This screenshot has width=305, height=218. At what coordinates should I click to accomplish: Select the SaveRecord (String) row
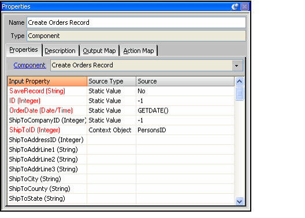121,91
